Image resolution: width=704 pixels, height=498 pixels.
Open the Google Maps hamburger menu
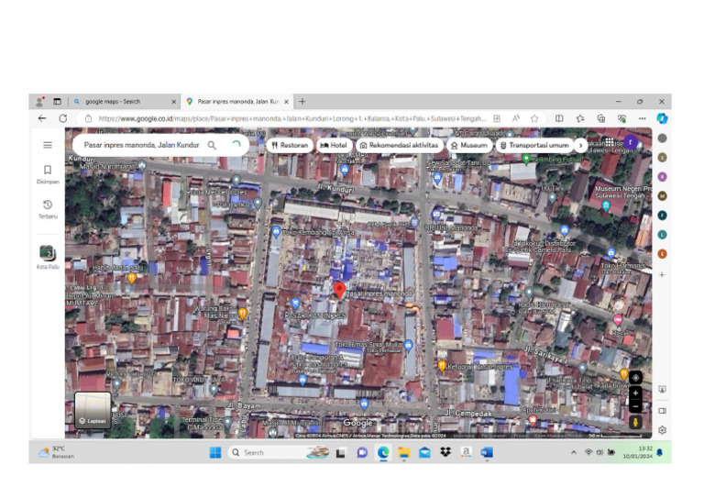coord(48,145)
